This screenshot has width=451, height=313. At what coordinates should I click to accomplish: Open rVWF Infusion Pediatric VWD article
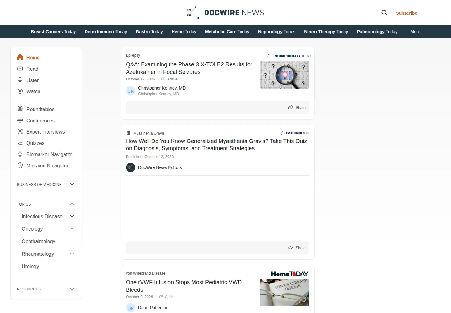coord(184,286)
